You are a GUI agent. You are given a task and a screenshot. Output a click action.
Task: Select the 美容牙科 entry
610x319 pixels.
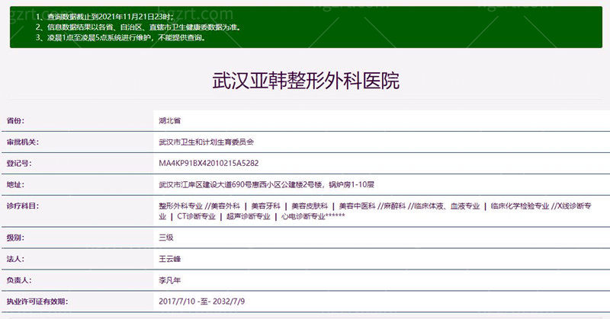pos(265,206)
